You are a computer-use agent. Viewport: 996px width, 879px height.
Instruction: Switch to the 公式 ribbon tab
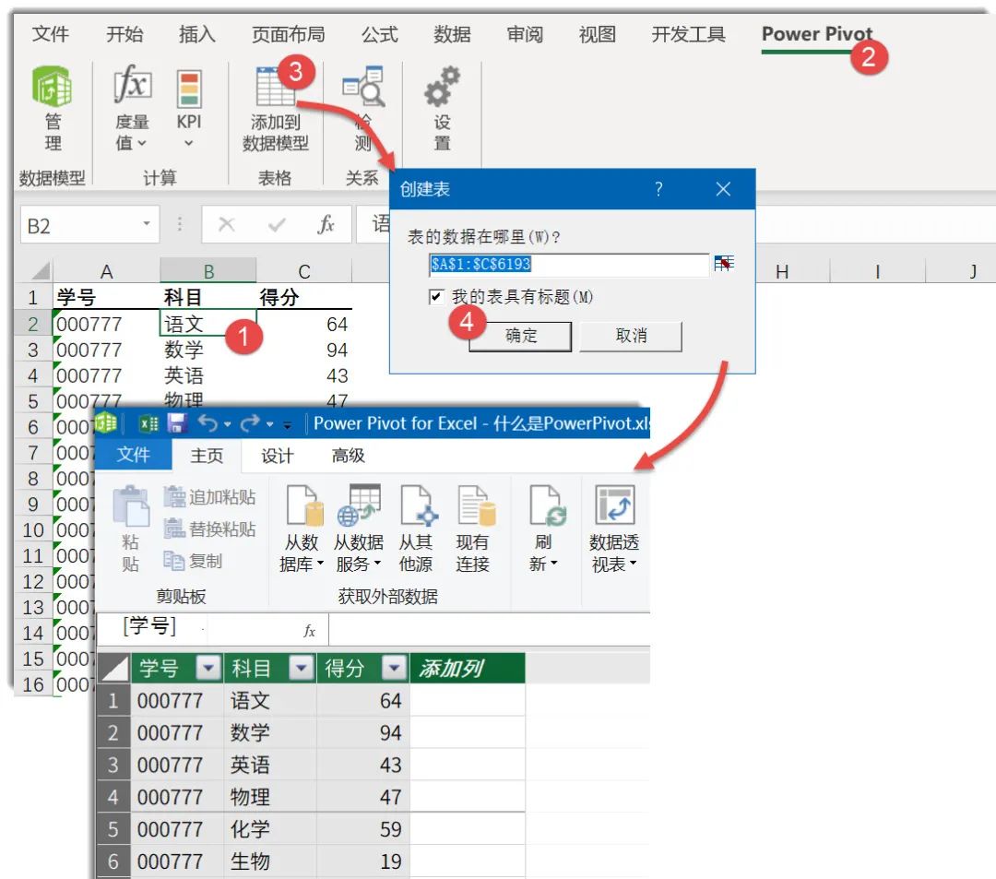(x=379, y=33)
